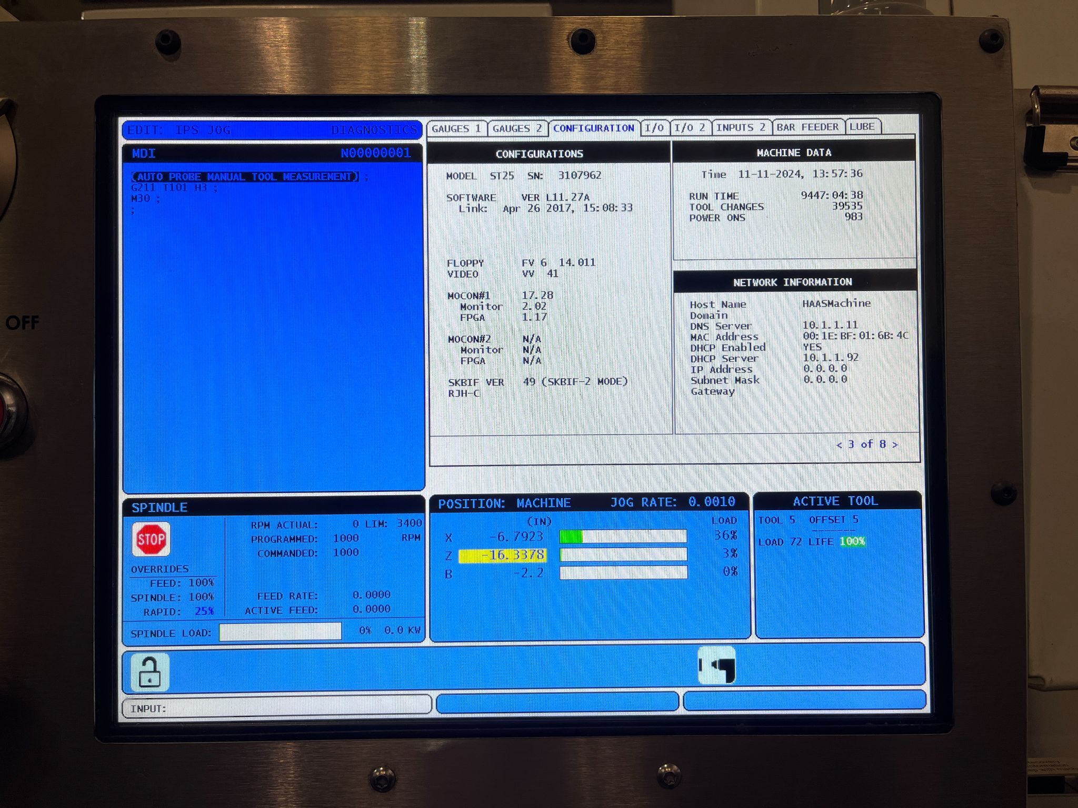Click the X axis load bar

623,536
